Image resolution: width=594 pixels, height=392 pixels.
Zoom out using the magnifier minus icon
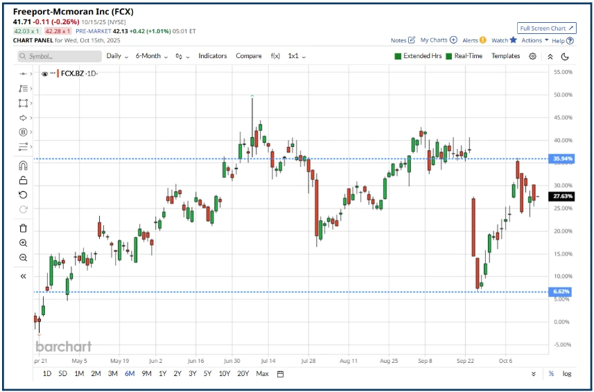coord(23,258)
